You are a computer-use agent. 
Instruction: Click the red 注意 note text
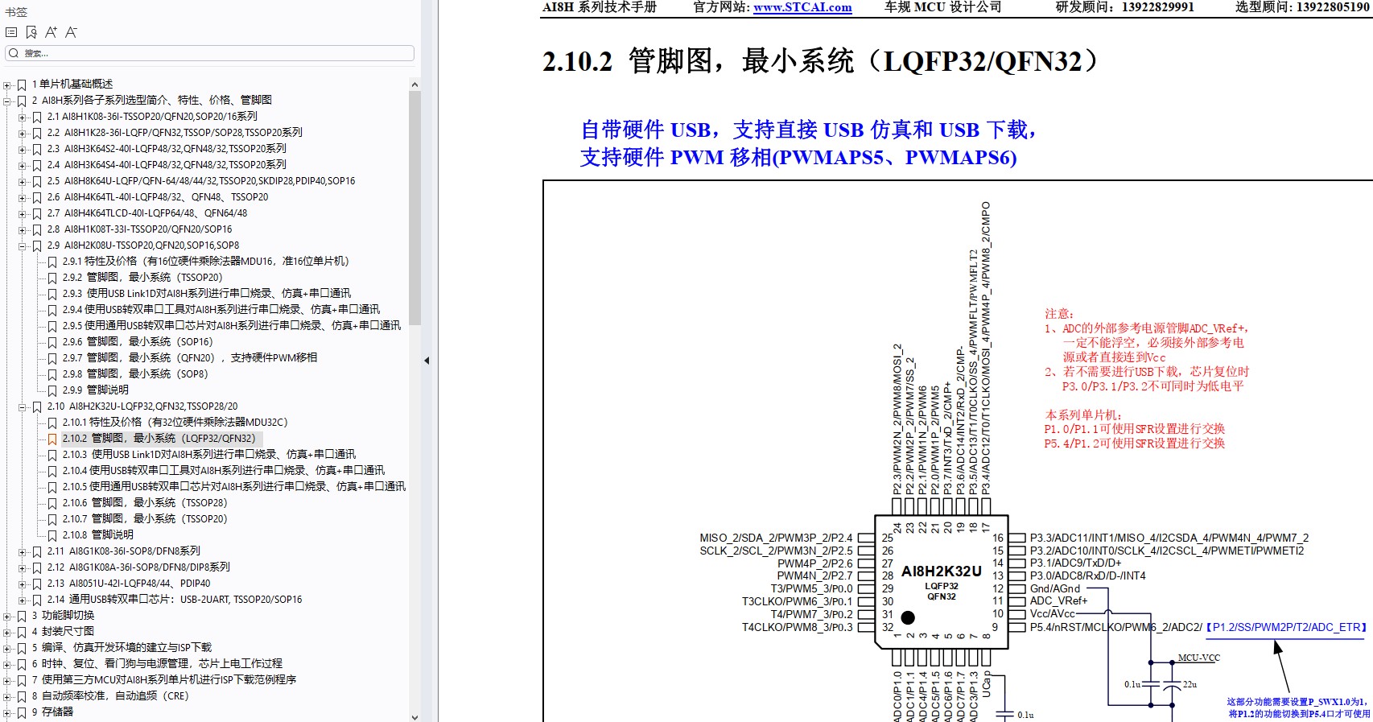(x=1059, y=314)
